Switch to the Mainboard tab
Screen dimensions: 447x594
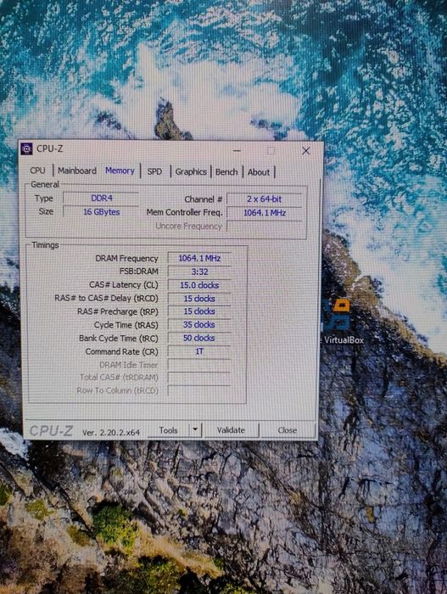[77, 171]
